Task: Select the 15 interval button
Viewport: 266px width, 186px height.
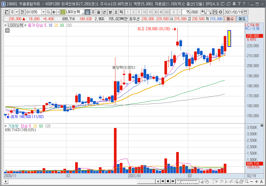Action: [150, 12]
